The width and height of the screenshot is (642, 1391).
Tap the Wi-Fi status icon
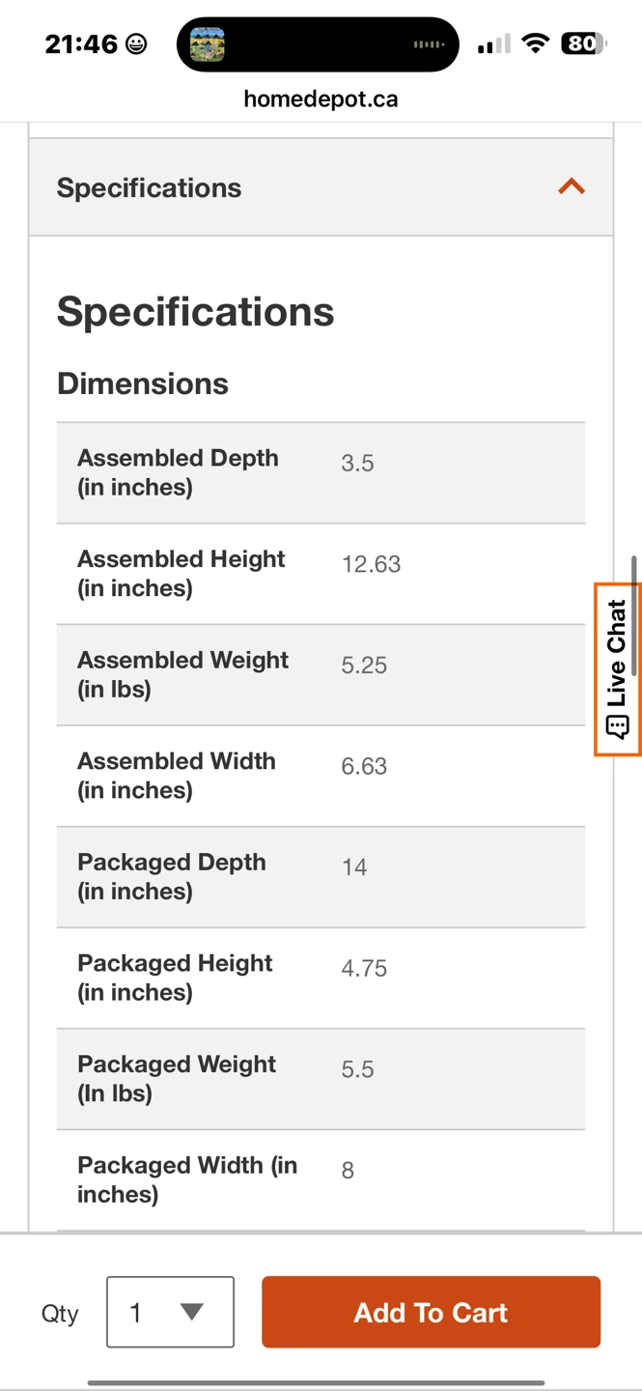point(535,43)
